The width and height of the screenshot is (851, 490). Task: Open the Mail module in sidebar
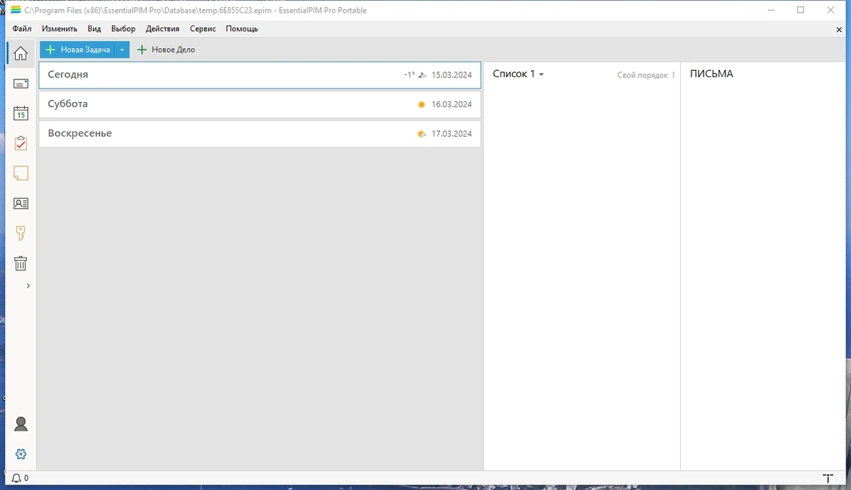tap(21, 84)
